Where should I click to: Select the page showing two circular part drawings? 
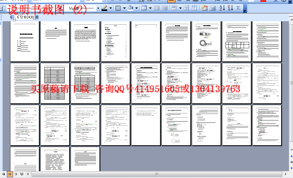pyautogui.click(x=206, y=41)
